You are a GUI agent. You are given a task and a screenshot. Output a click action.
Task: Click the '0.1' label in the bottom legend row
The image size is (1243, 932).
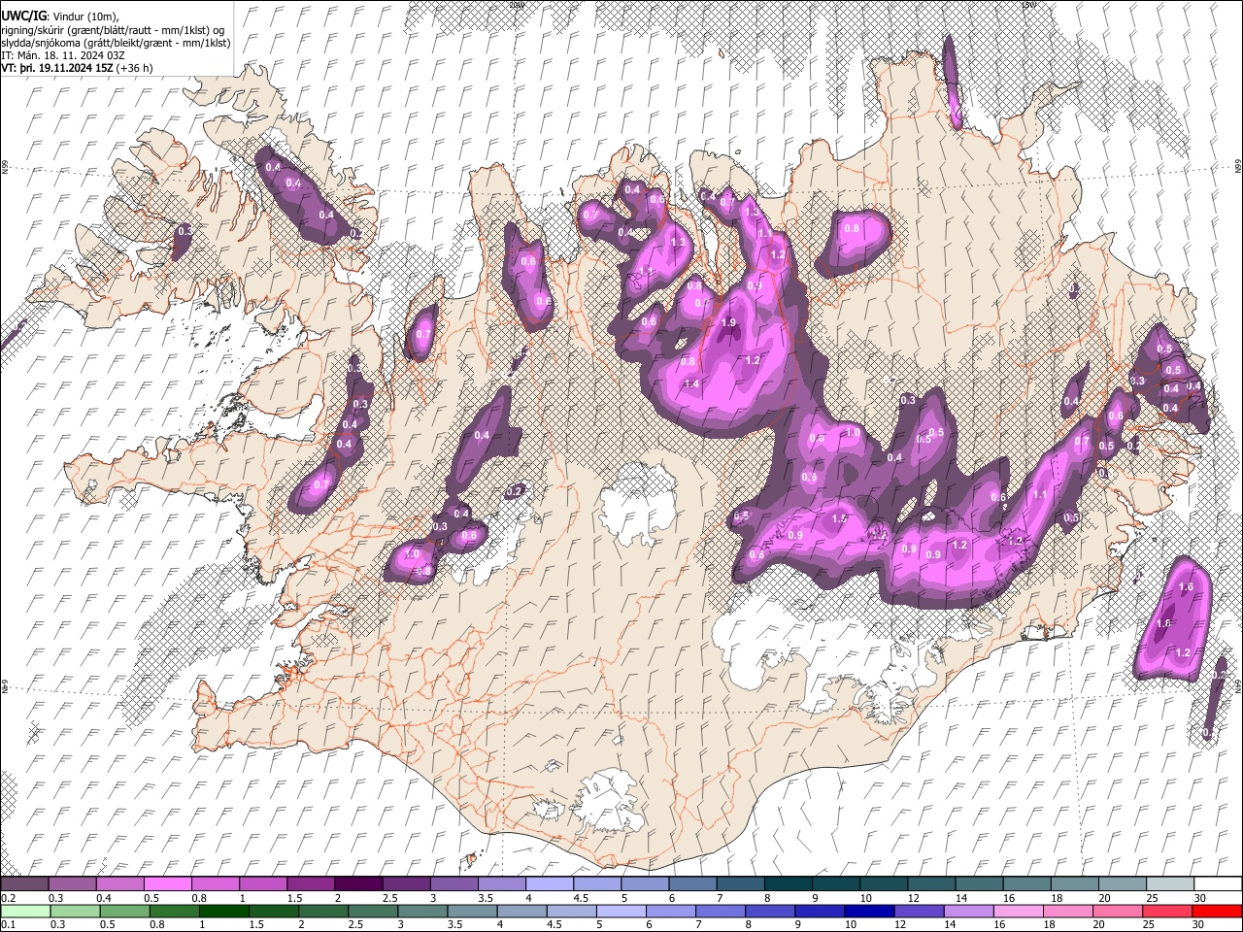click(x=8, y=925)
